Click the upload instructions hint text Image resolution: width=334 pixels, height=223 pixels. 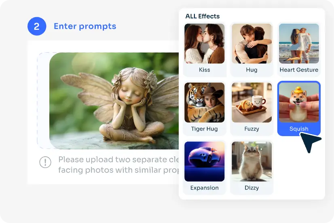pos(118,165)
